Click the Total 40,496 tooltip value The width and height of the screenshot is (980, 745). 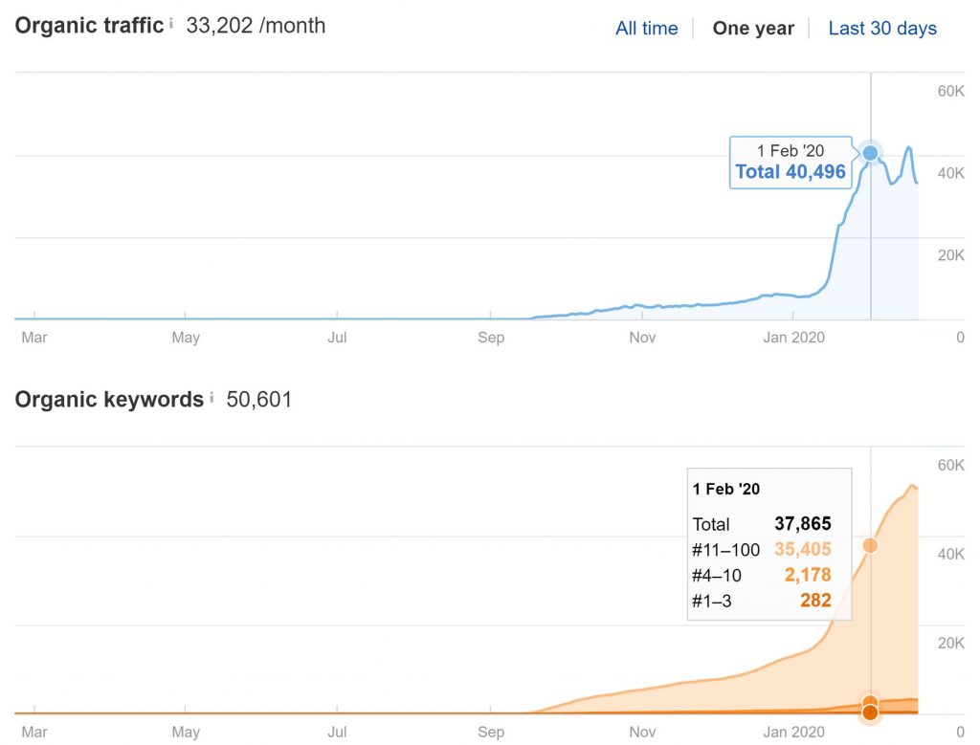click(x=790, y=172)
